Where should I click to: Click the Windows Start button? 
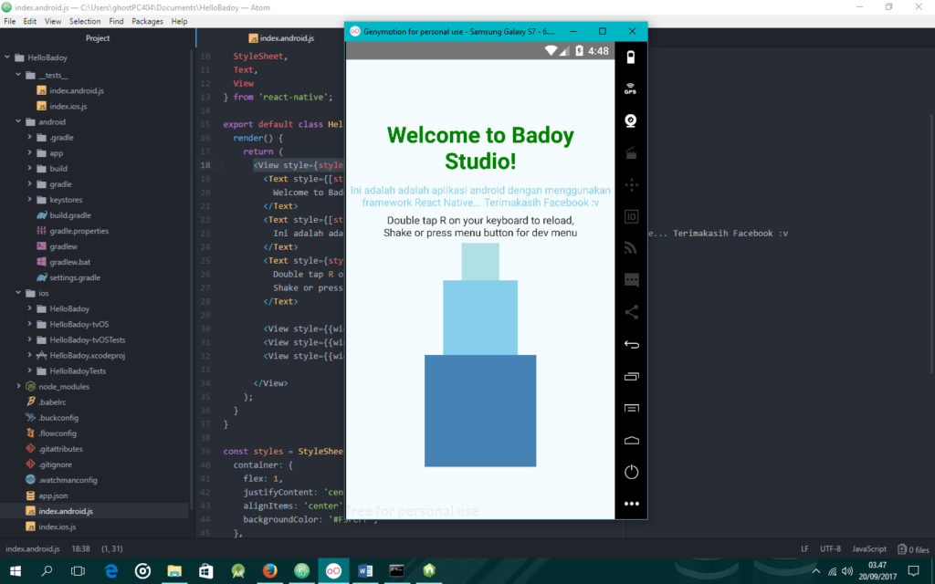[x=16, y=571]
